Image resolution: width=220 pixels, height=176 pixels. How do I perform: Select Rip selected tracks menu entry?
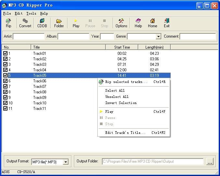(x=126, y=82)
